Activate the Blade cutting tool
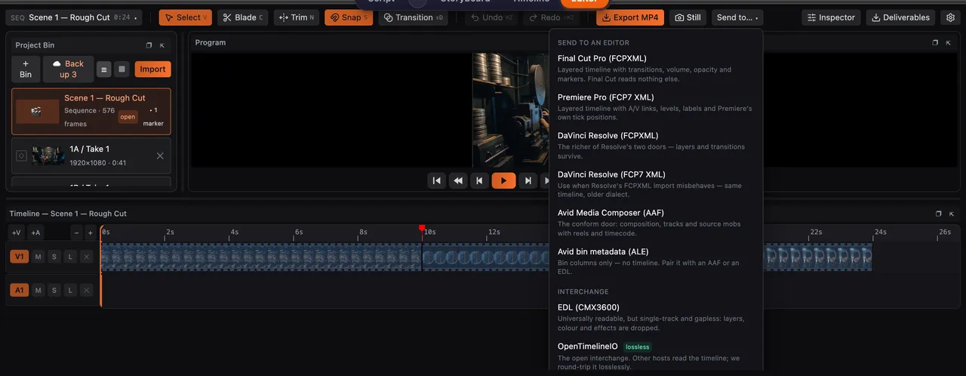Viewport: 966px width, 376px height. 242,17
